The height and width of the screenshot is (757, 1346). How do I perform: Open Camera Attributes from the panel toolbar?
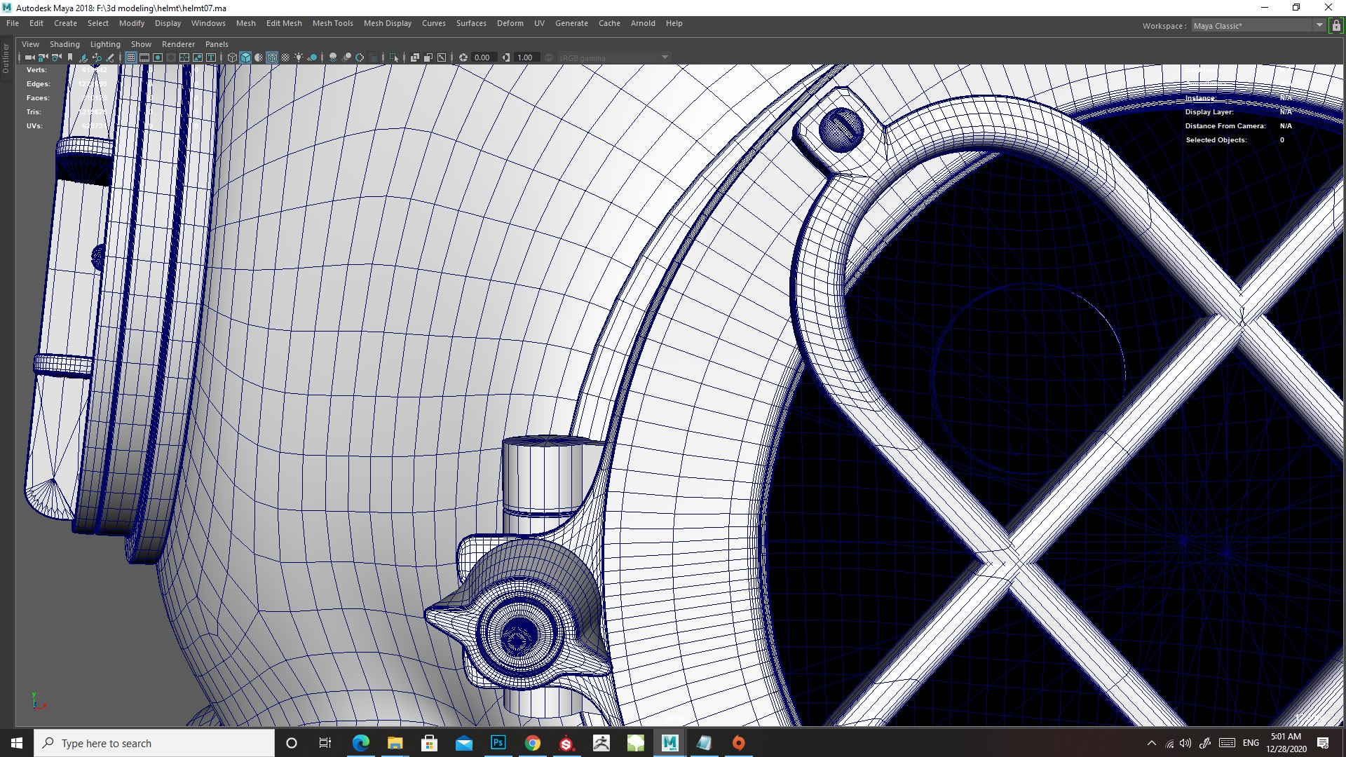click(57, 57)
